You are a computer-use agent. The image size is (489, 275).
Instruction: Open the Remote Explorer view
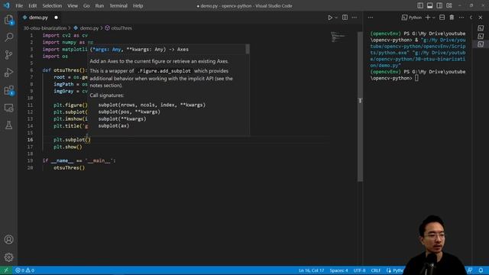point(8,108)
